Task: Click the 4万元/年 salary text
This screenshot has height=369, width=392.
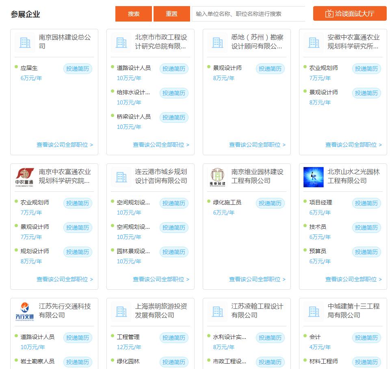Action: (x=320, y=347)
